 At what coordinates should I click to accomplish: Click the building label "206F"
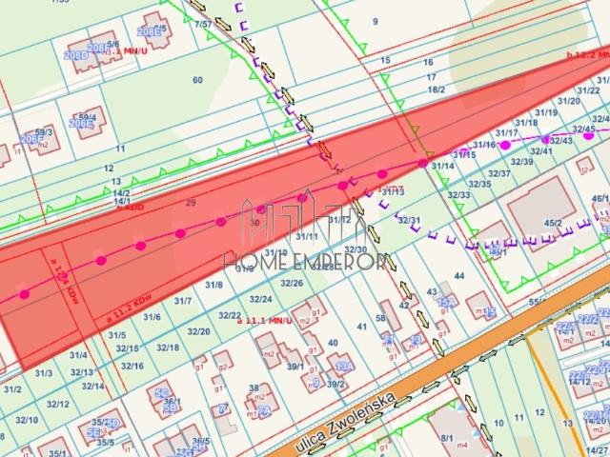32,139
